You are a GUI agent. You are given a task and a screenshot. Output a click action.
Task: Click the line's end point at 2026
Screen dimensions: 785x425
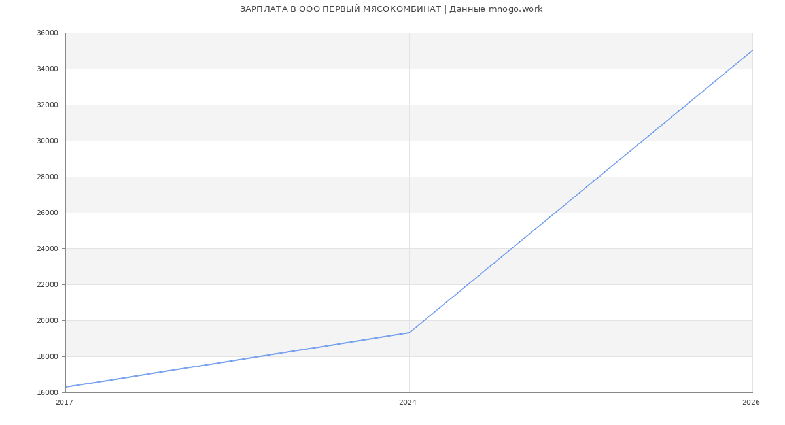tap(752, 50)
